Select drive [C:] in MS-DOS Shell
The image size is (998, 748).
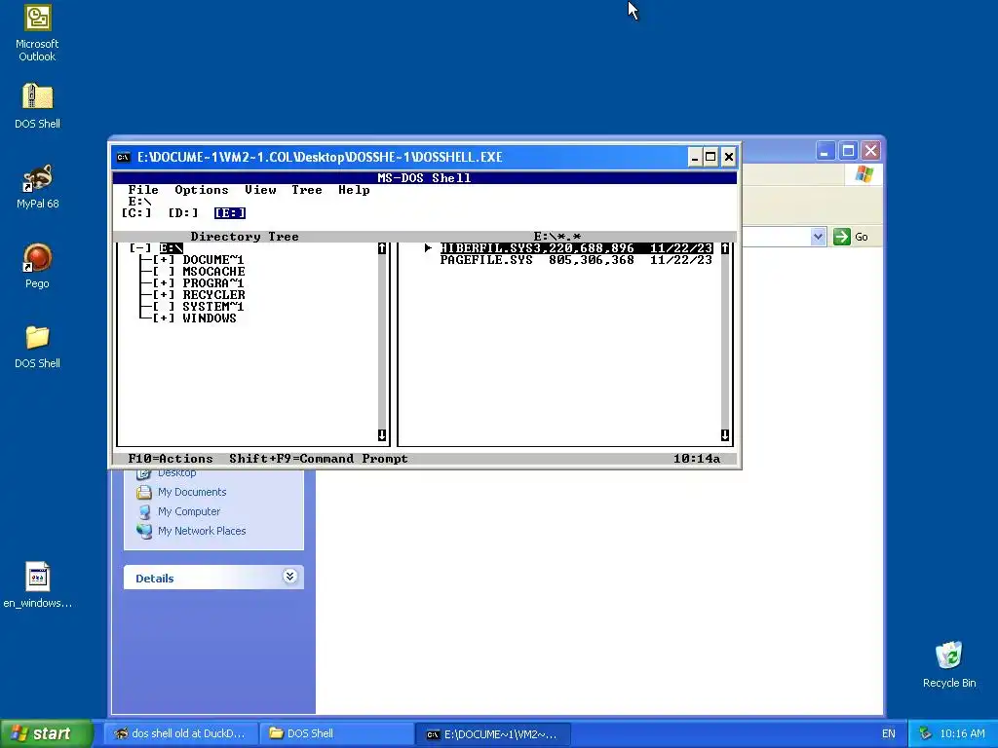[136, 213]
